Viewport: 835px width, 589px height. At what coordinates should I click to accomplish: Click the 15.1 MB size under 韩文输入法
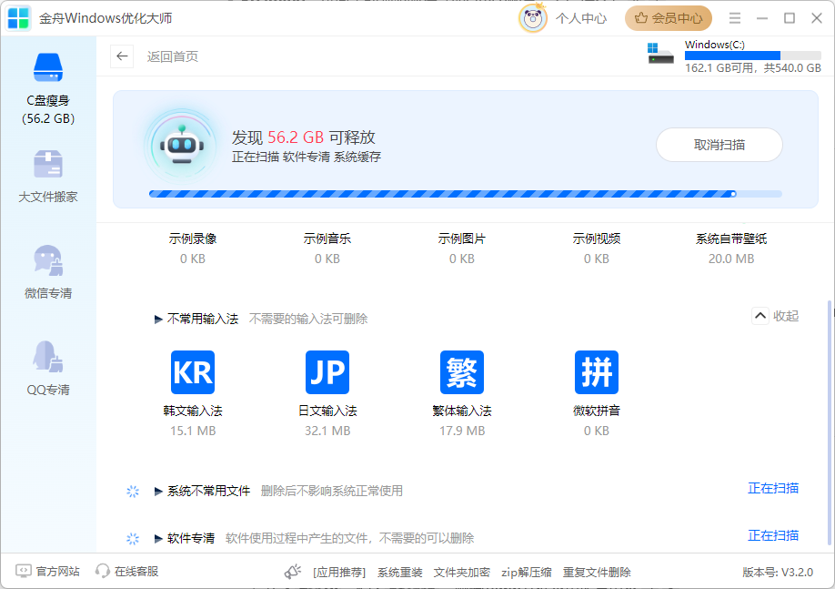[193, 431]
